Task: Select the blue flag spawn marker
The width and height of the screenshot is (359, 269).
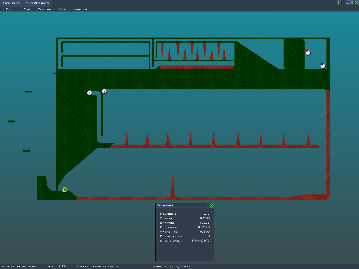Action: 323,66
